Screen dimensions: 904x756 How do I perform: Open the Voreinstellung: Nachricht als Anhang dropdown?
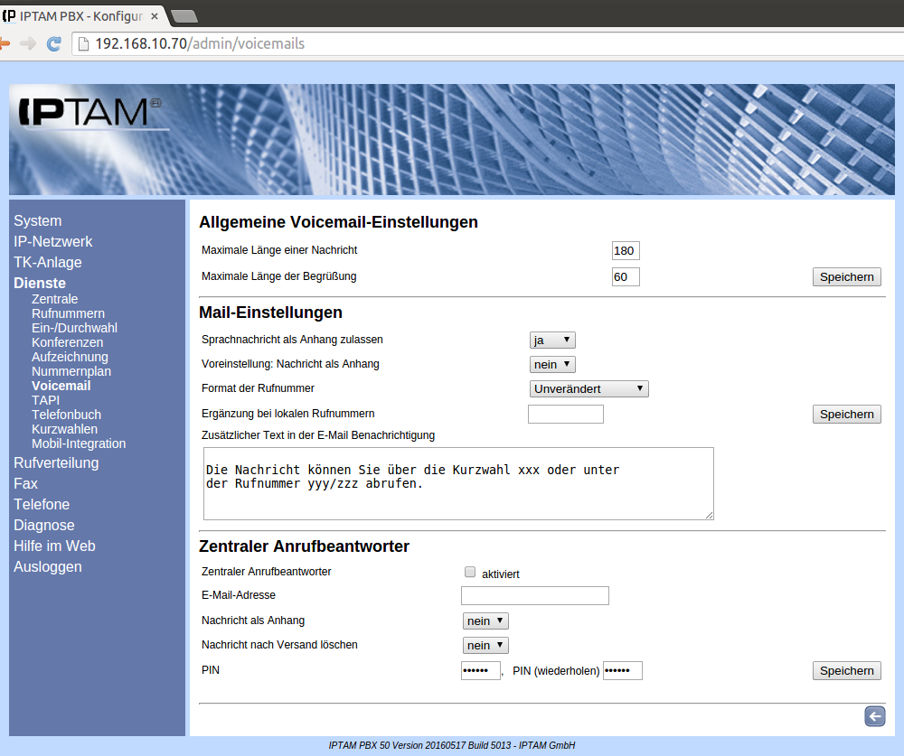click(551, 364)
